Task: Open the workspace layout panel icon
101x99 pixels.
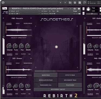Action: [80, 3]
